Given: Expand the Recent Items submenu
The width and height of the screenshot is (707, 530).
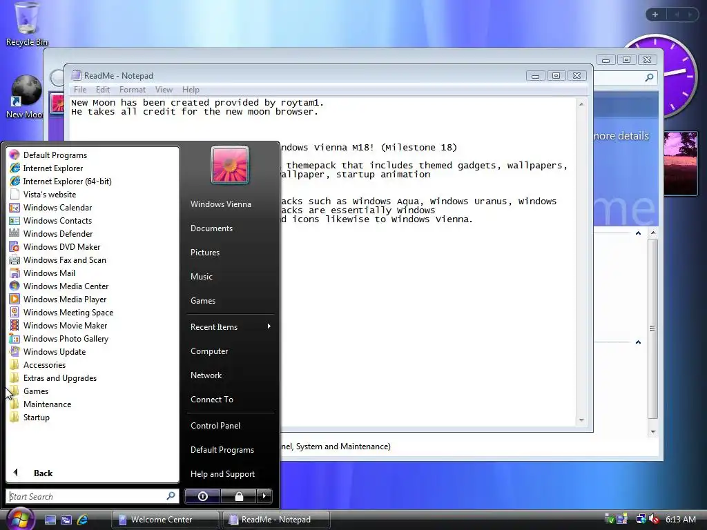Looking at the screenshot, I should click(x=231, y=326).
